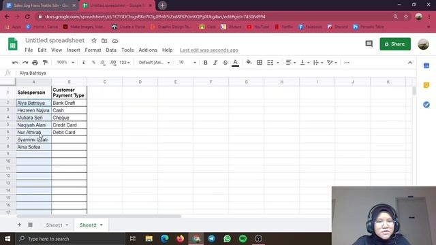Open Spotify from the taskbar
436x245 pixels.
coord(243,239)
